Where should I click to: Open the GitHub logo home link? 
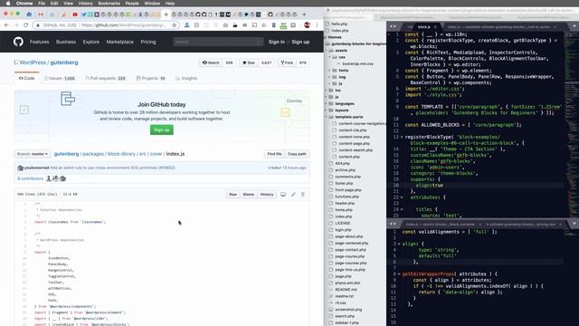(x=18, y=42)
